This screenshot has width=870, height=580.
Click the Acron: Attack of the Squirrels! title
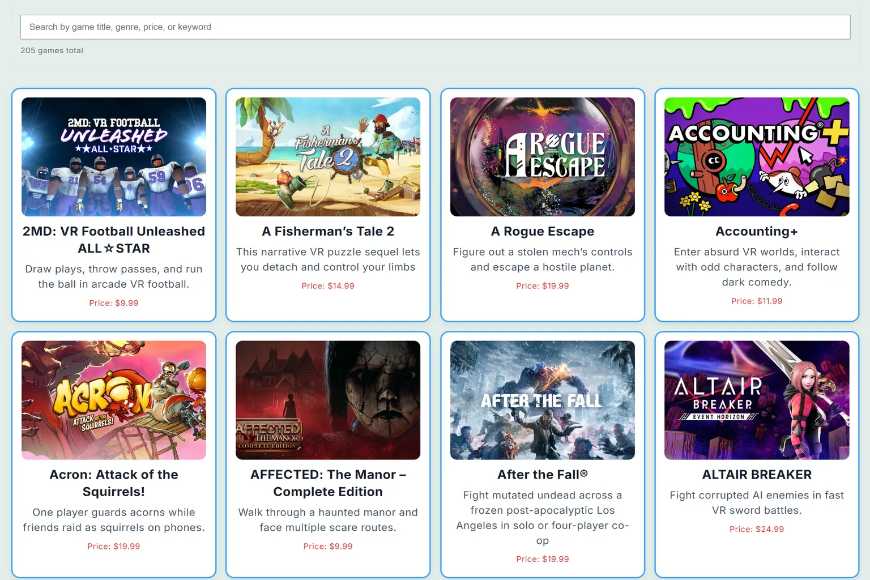tap(114, 483)
